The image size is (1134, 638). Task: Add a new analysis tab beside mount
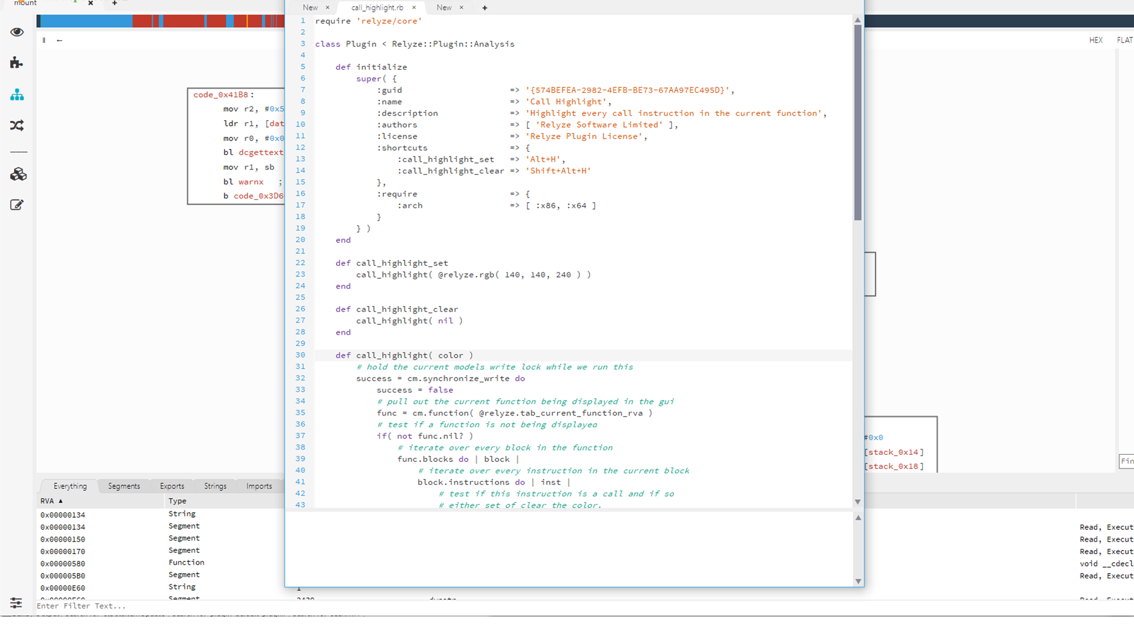115,4
